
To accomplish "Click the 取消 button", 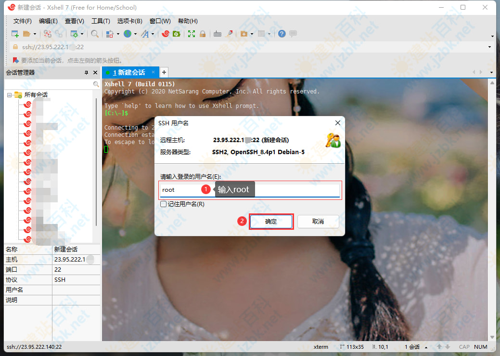I will (x=318, y=222).
